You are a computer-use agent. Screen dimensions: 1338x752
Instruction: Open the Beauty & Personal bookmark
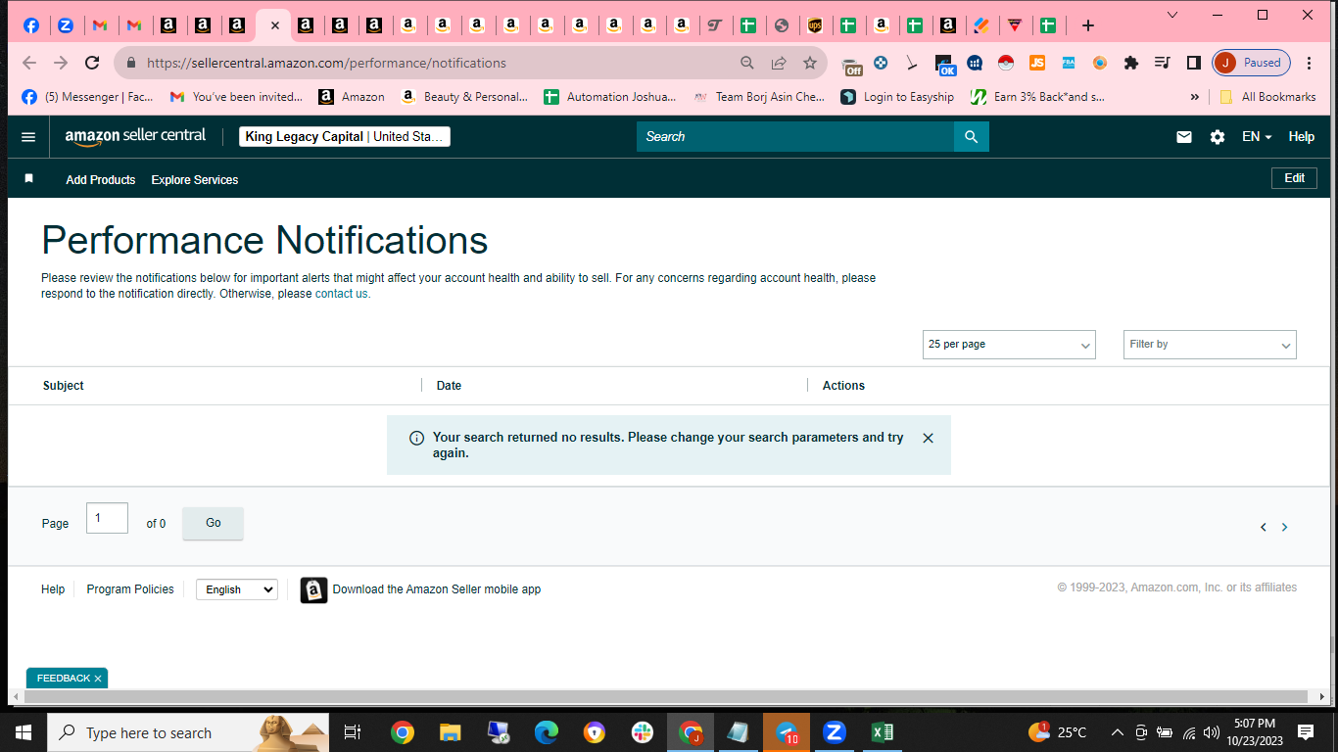464,97
